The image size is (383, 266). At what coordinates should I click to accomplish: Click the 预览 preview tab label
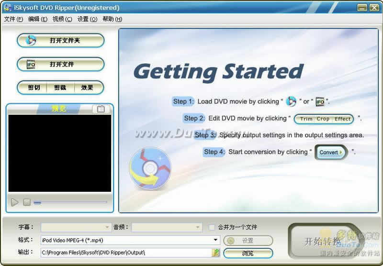click(58, 109)
